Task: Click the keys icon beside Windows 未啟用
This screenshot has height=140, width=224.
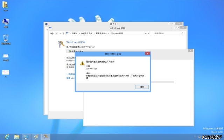Action: (x=61, y=44)
